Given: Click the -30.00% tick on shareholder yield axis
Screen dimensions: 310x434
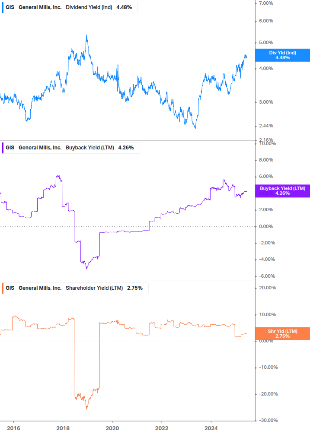Looking at the screenshot, I should [268, 420].
